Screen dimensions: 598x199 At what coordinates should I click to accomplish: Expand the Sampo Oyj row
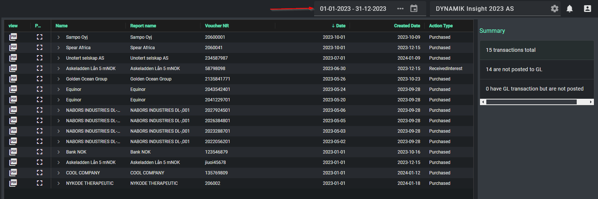pyautogui.click(x=59, y=37)
